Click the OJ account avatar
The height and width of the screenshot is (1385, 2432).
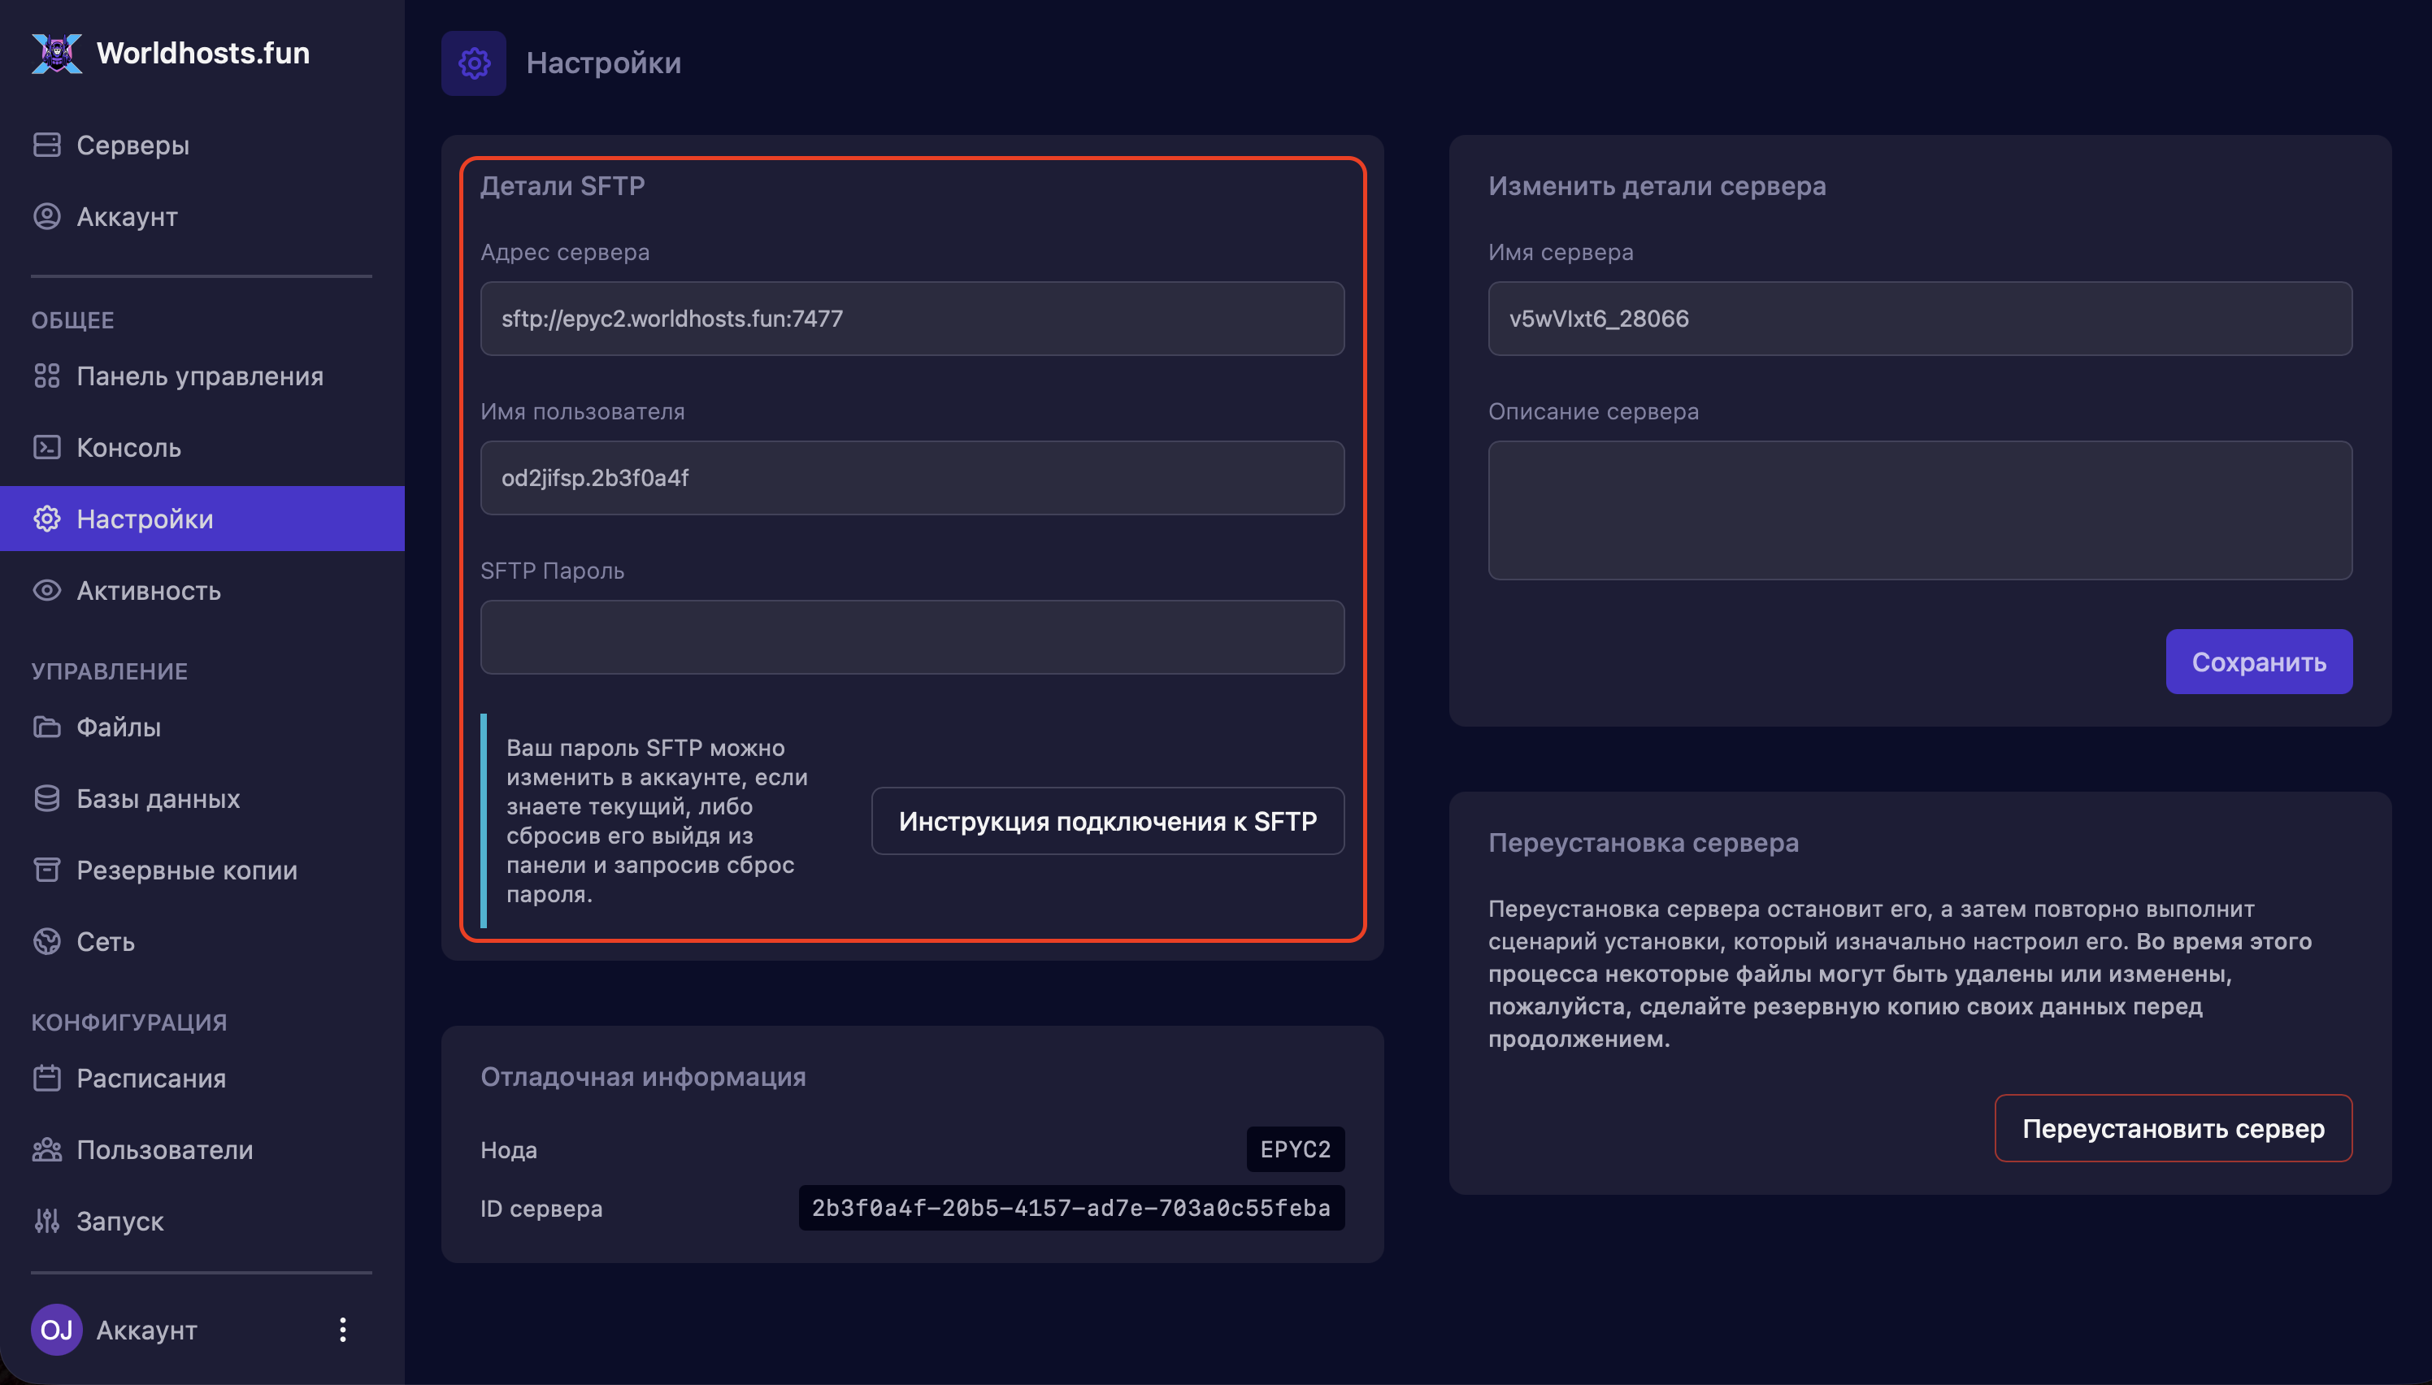(56, 1330)
